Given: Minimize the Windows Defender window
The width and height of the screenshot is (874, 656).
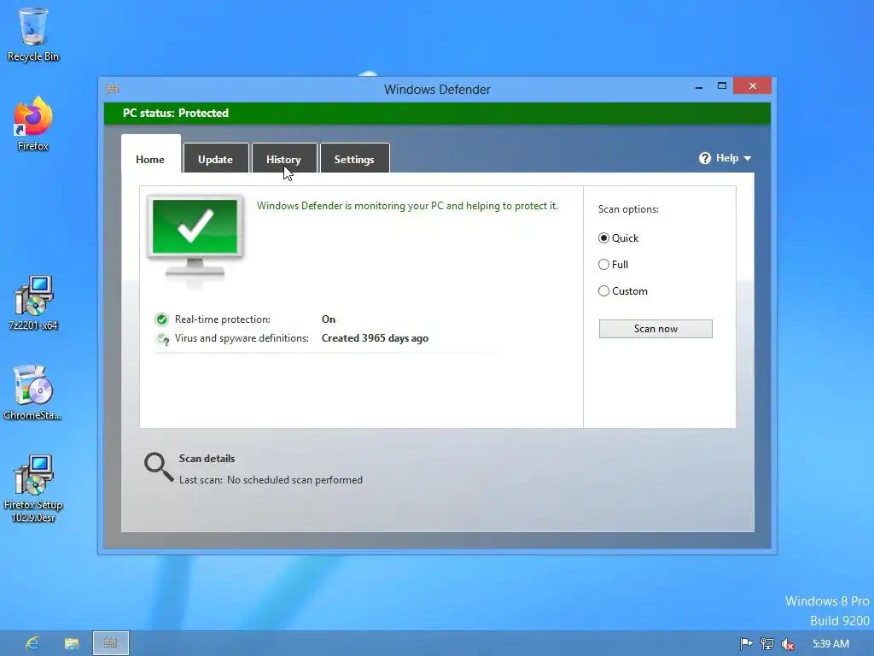Looking at the screenshot, I should [x=699, y=86].
